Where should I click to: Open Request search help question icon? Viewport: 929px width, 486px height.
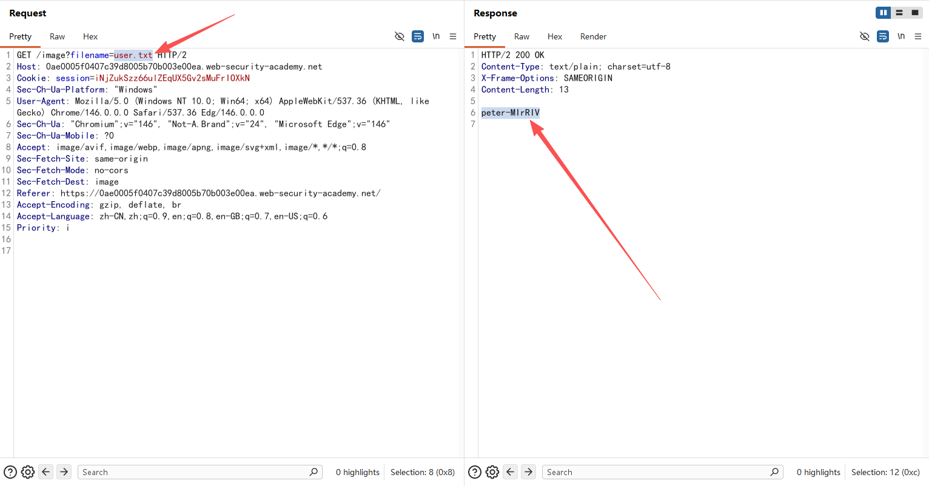point(10,472)
